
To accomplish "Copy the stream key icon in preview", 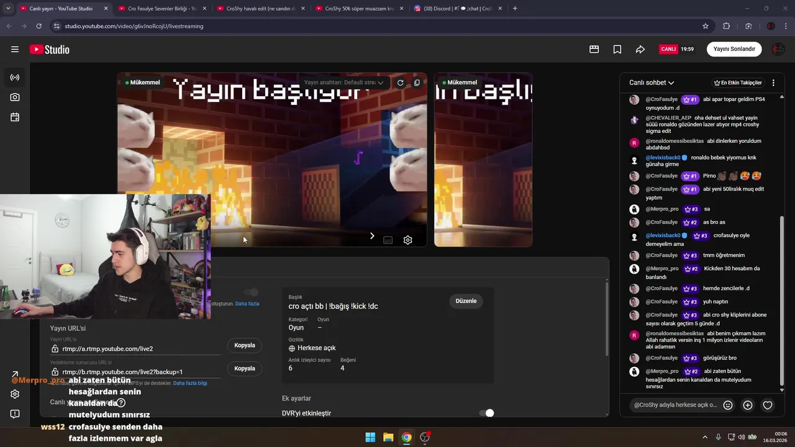I will pos(417,83).
